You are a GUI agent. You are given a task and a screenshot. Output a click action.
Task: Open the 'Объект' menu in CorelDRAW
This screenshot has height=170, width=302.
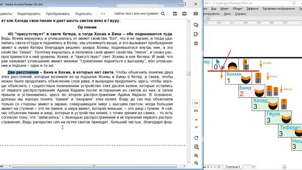click(237, 8)
